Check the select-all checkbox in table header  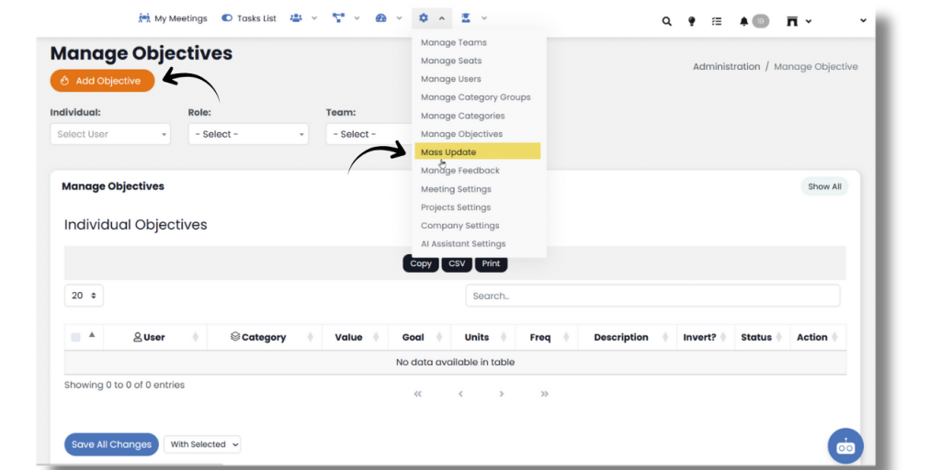point(75,337)
